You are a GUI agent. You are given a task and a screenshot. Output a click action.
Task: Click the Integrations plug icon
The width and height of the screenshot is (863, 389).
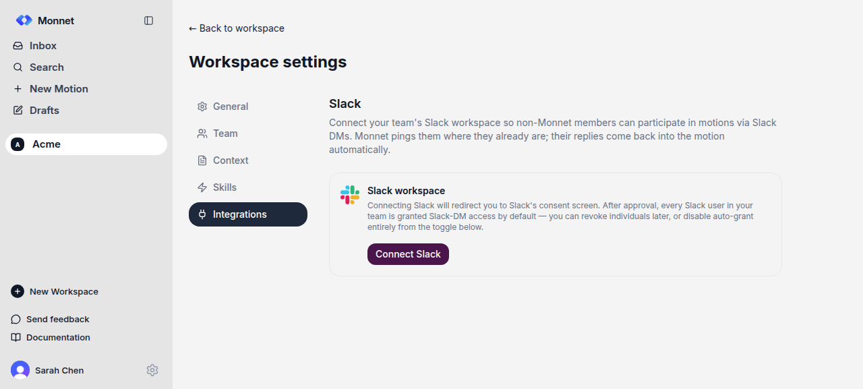[202, 214]
